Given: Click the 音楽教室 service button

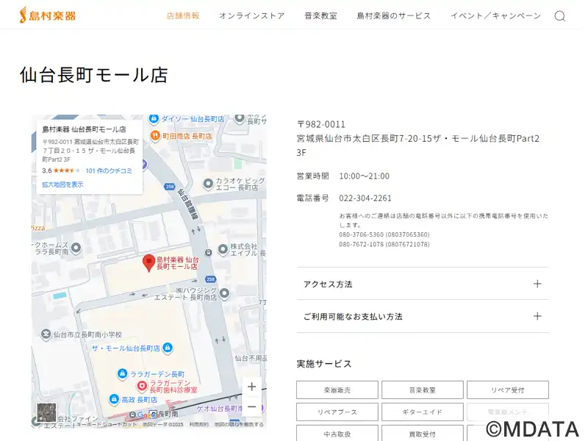Looking at the screenshot, I should tap(423, 390).
